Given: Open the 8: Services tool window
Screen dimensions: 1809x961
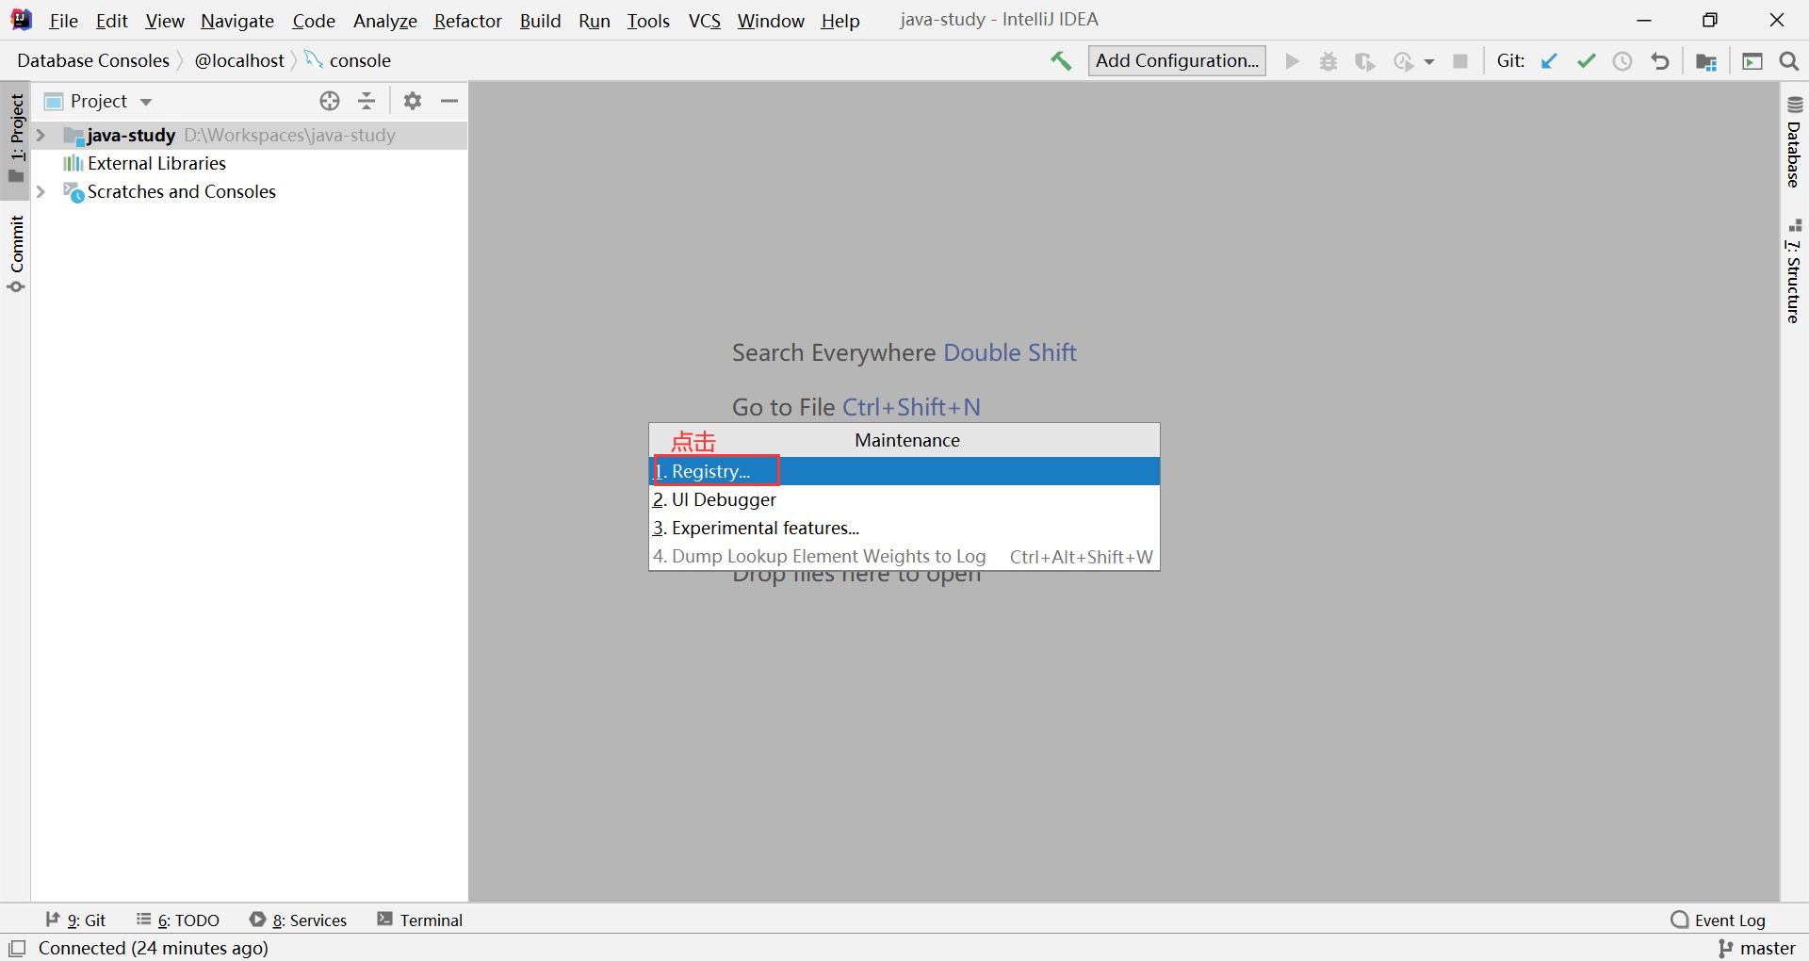Looking at the screenshot, I should point(298,920).
